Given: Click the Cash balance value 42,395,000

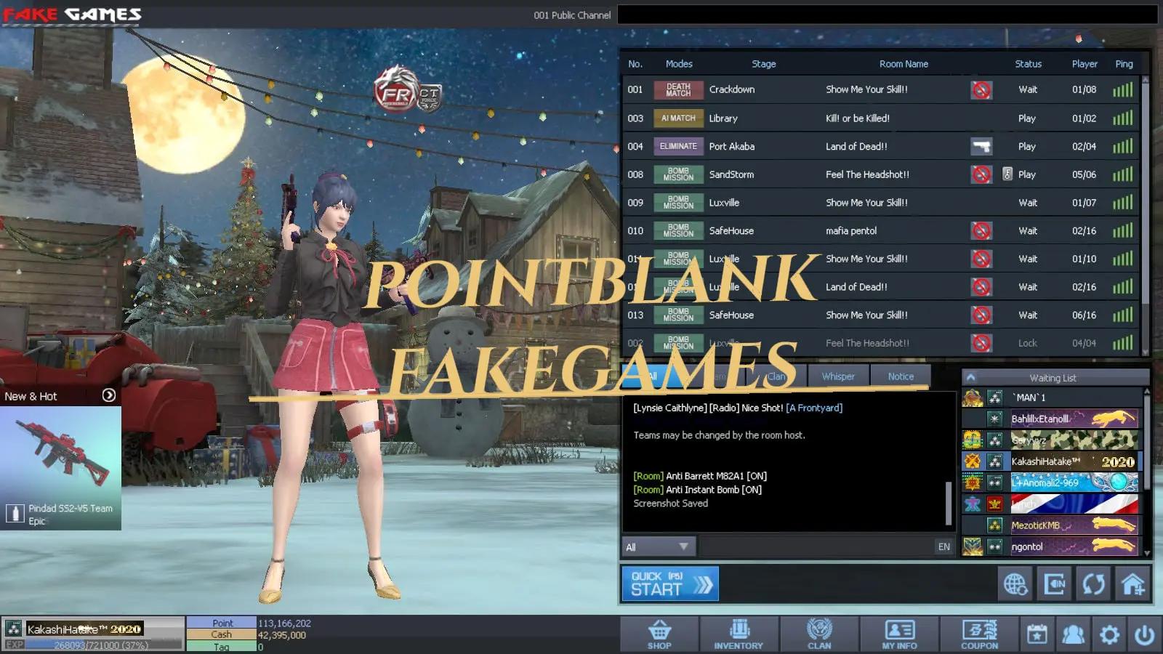Looking at the screenshot, I should 282,634.
